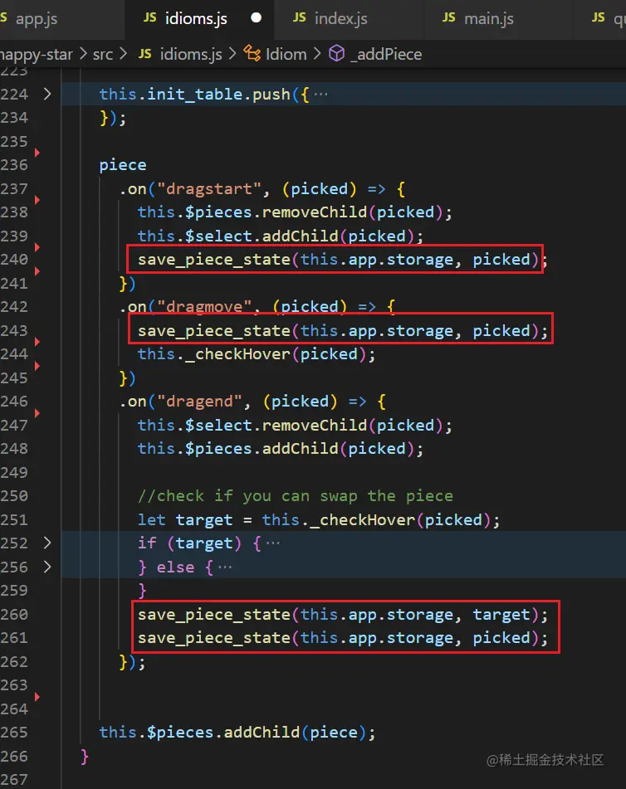Screen dimensions: 626x789
Task: Click init_table on line 224
Action: pos(194,94)
